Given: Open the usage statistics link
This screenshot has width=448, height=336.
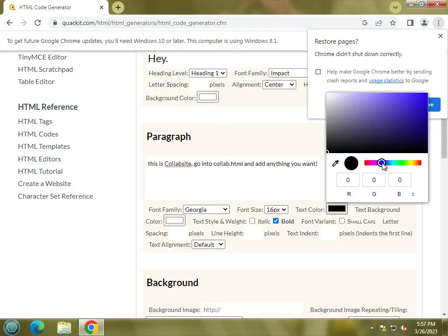Looking at the screenshot, I should coord(386,80).
